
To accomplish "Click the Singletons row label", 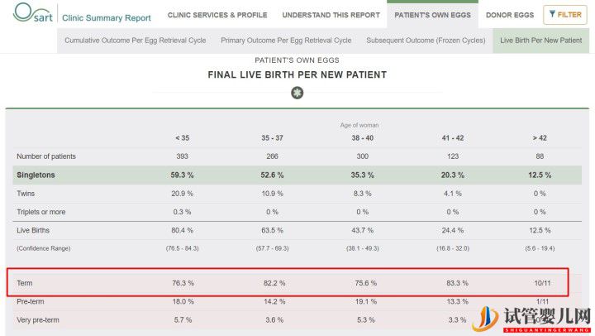I will (36, 175).
